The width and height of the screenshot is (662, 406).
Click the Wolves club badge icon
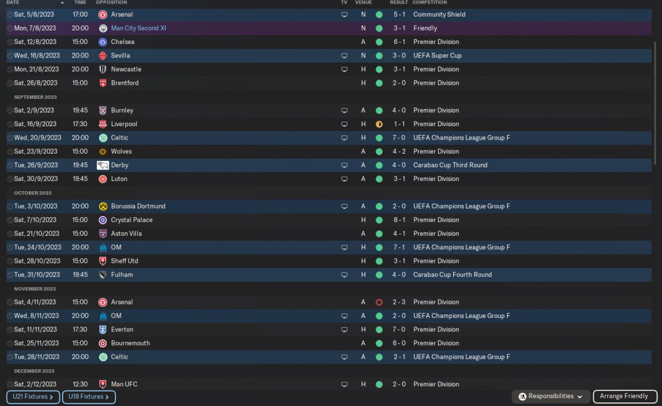(x=103, y=152)
